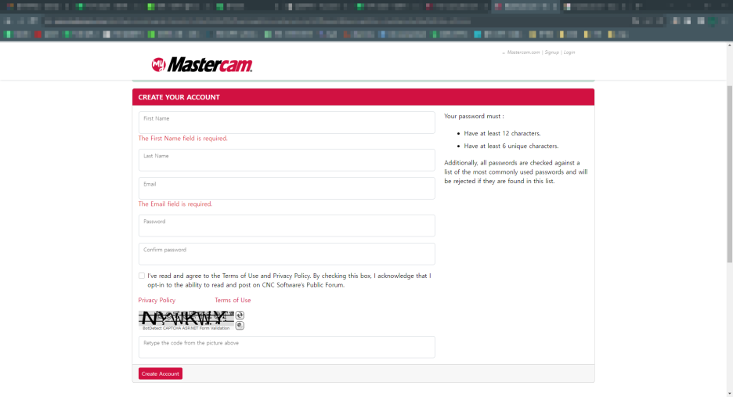
Task: Click the Confirm password field
Action: 287,254
